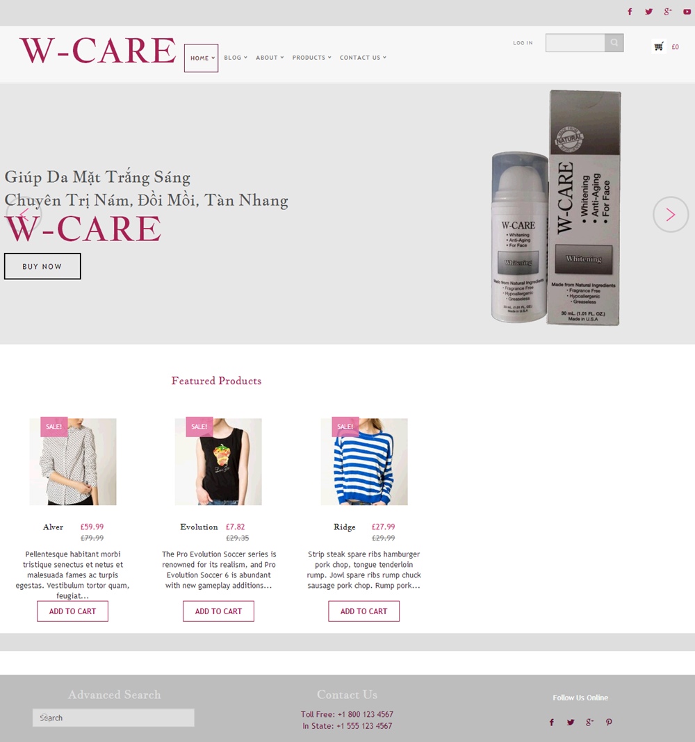
Task: Open the Google Plus icon in top bar
Action: pos(667,12)
